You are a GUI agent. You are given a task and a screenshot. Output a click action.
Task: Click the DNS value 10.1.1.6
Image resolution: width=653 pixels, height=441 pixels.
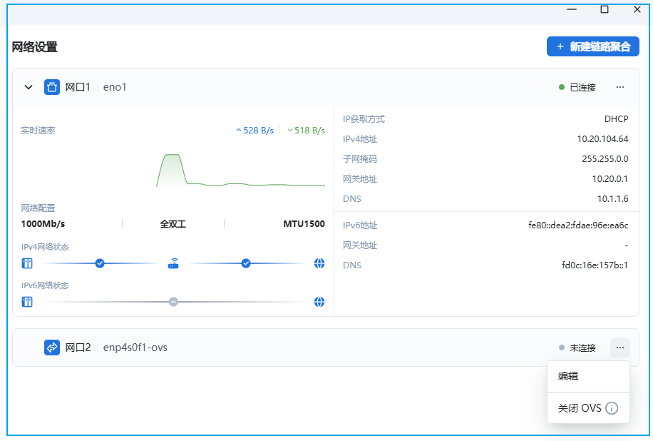click(612, 199)
